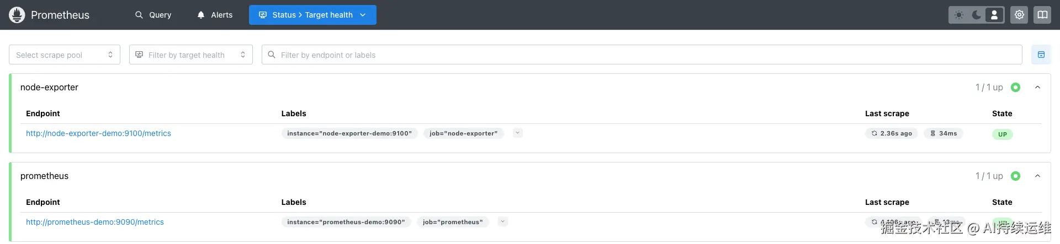Click the green health ring for prometheus pool
Screen dimensions: 1060x244
coord(1015,176)
